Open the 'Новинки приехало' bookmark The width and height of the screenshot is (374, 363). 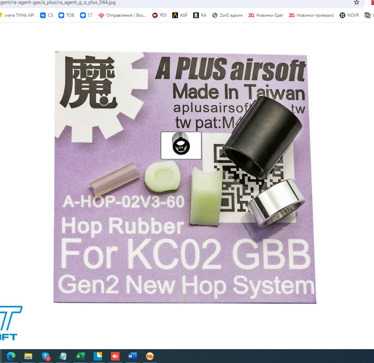click(311, 15)
